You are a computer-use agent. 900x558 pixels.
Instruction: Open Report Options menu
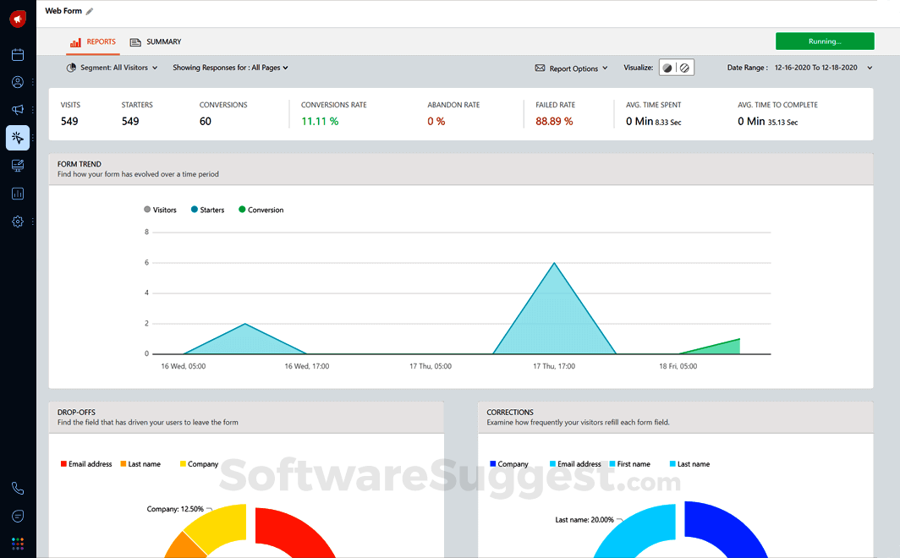(x=572, y=68)
